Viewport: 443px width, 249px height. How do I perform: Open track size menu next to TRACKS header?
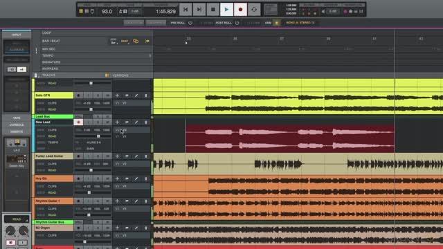click(x=36, y=75)
